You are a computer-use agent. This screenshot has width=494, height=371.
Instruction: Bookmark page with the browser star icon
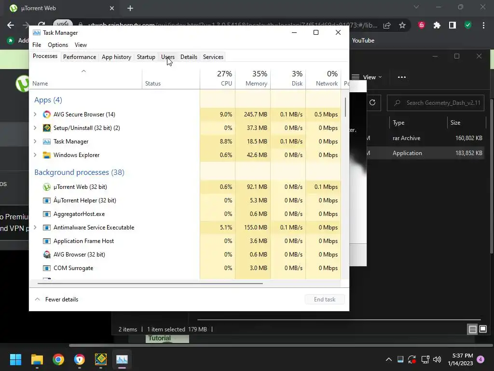point(402,25)
